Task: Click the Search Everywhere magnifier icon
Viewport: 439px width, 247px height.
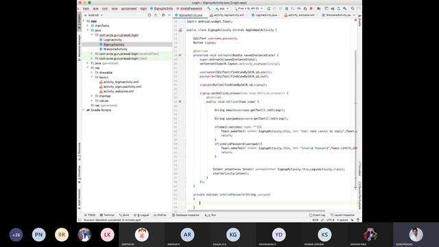Action: 353,9
